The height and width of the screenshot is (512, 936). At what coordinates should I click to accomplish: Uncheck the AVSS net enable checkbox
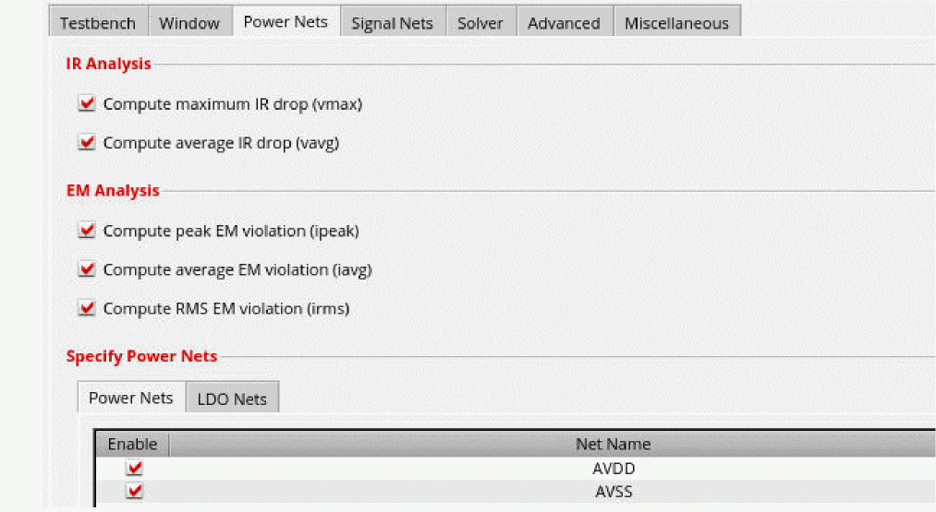134,491
